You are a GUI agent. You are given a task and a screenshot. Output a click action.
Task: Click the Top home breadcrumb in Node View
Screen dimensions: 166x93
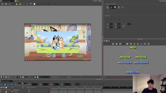tap(108, 41)
